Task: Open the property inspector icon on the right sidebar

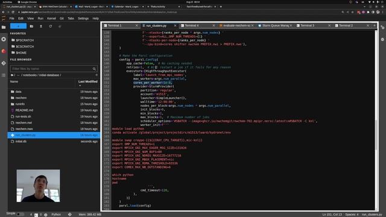Action: (x=382, y=27)
